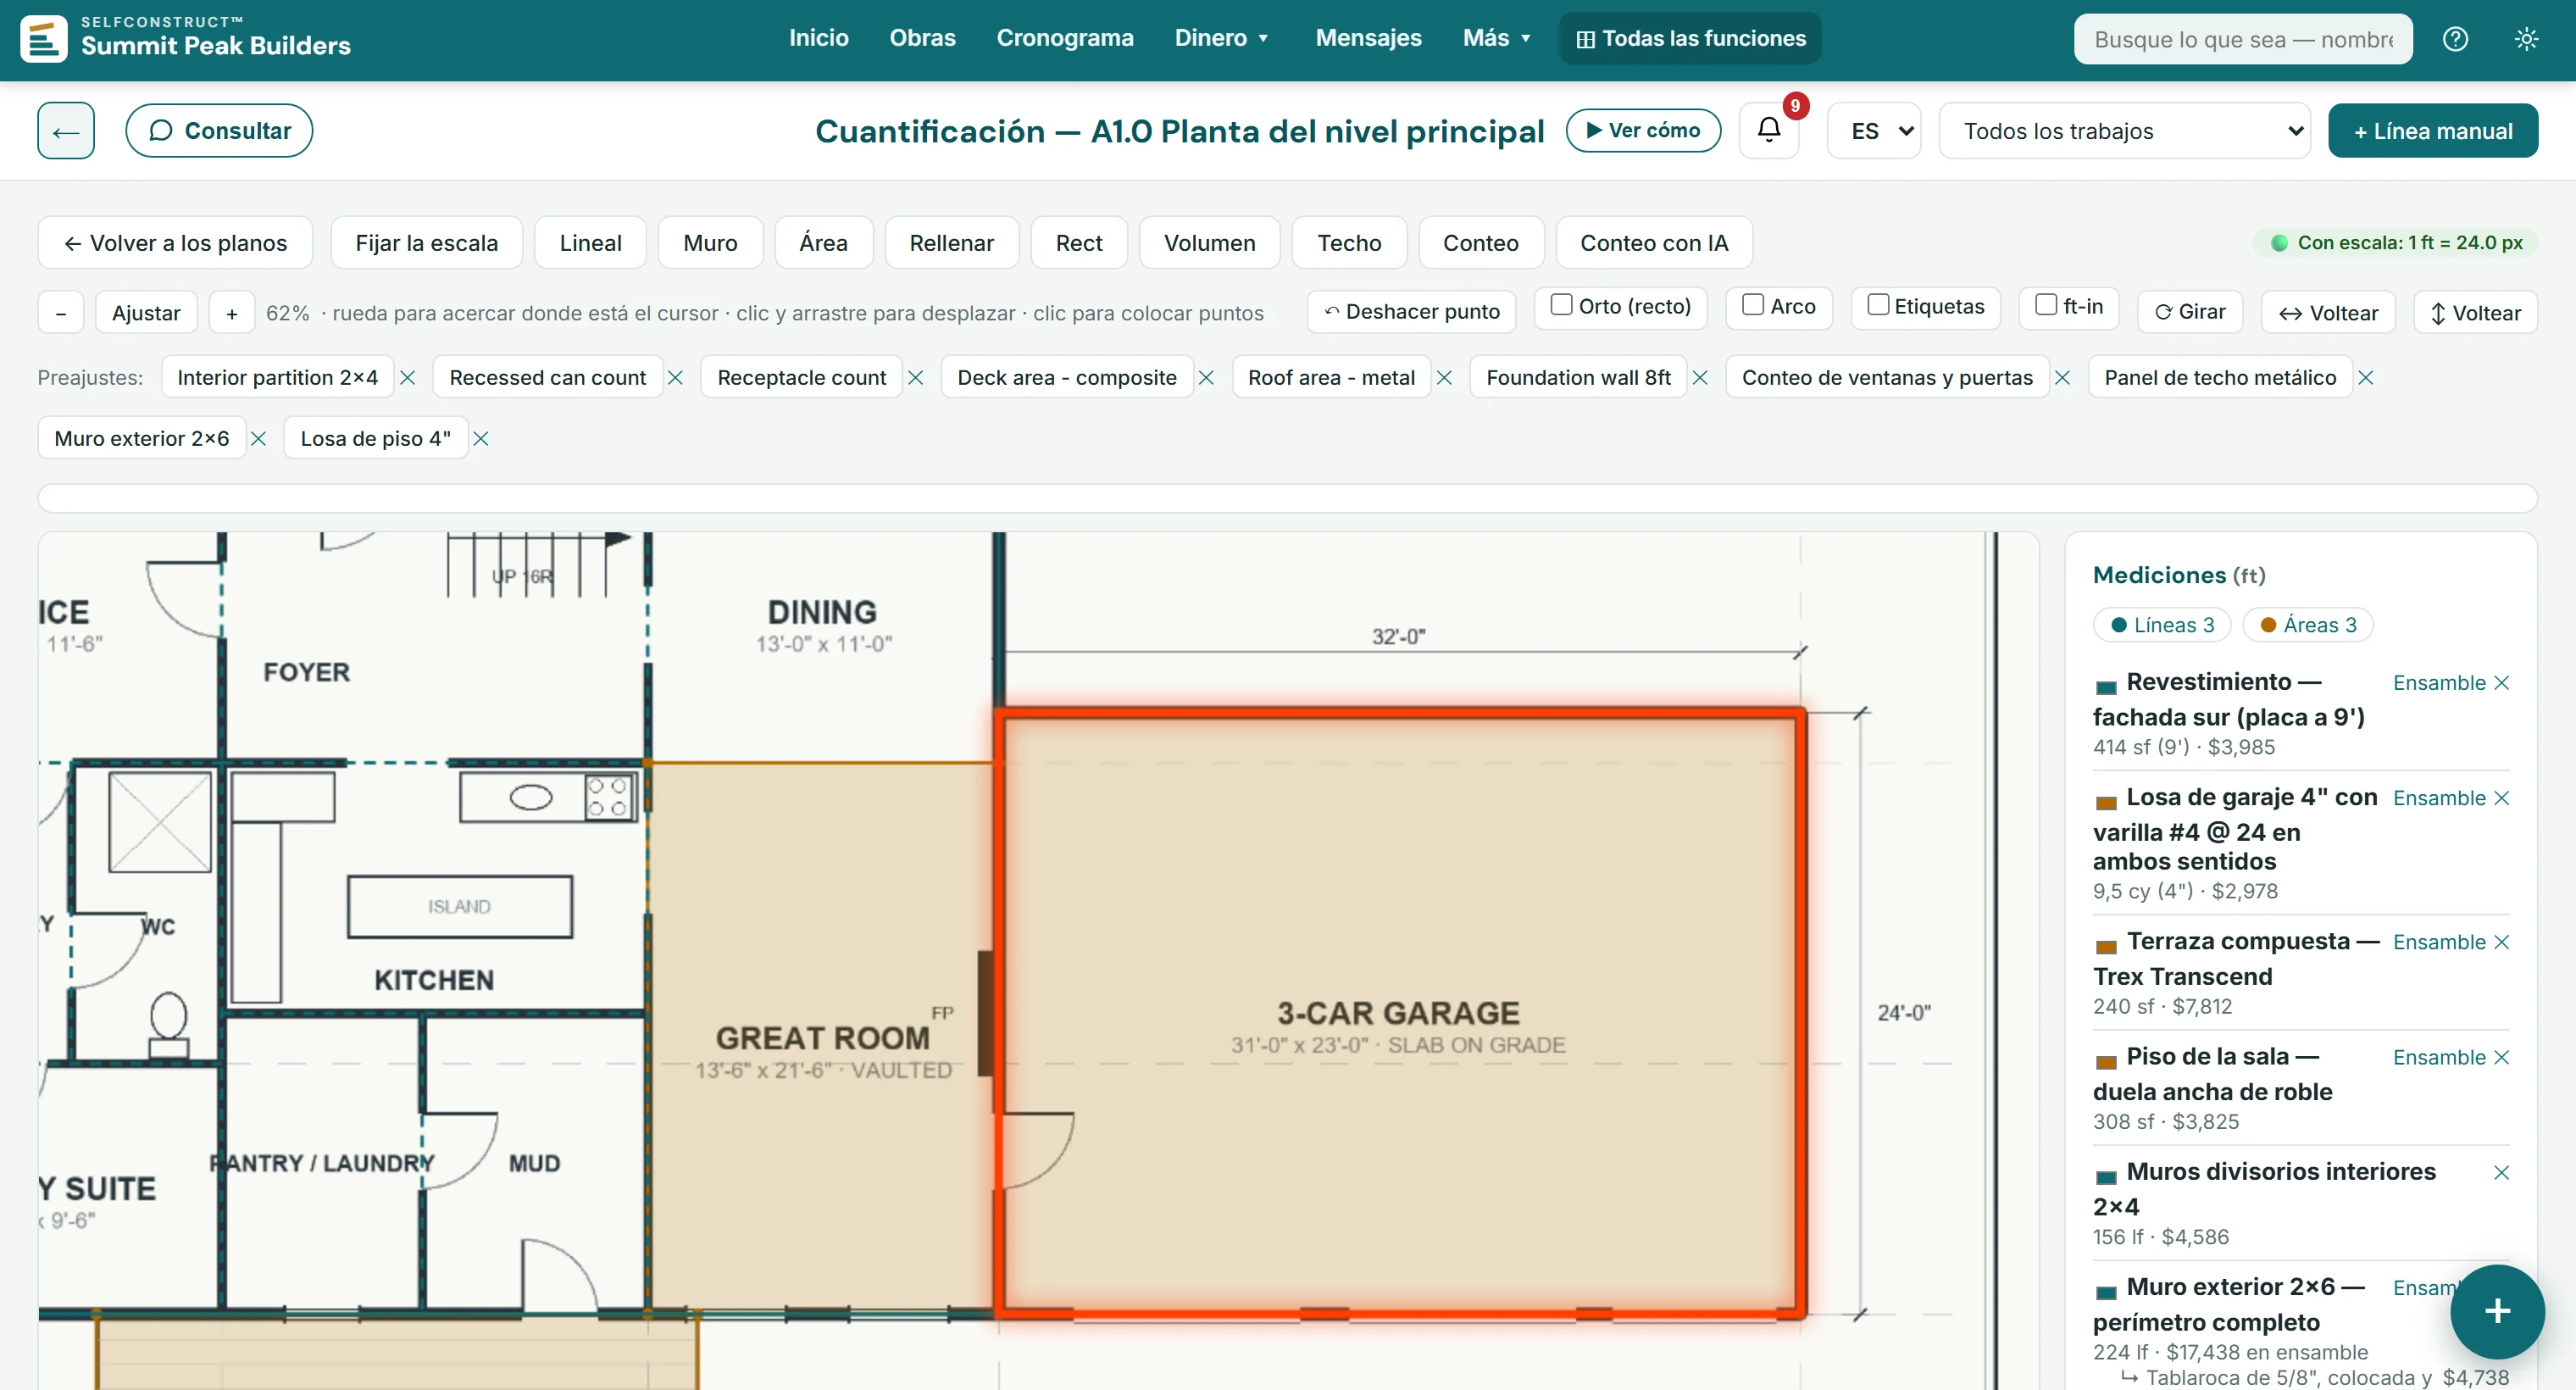This screenshot has height=1390, width=2576.
Task: Click the Losa de garaje orange color swatch
Action: click(2106, 802)
